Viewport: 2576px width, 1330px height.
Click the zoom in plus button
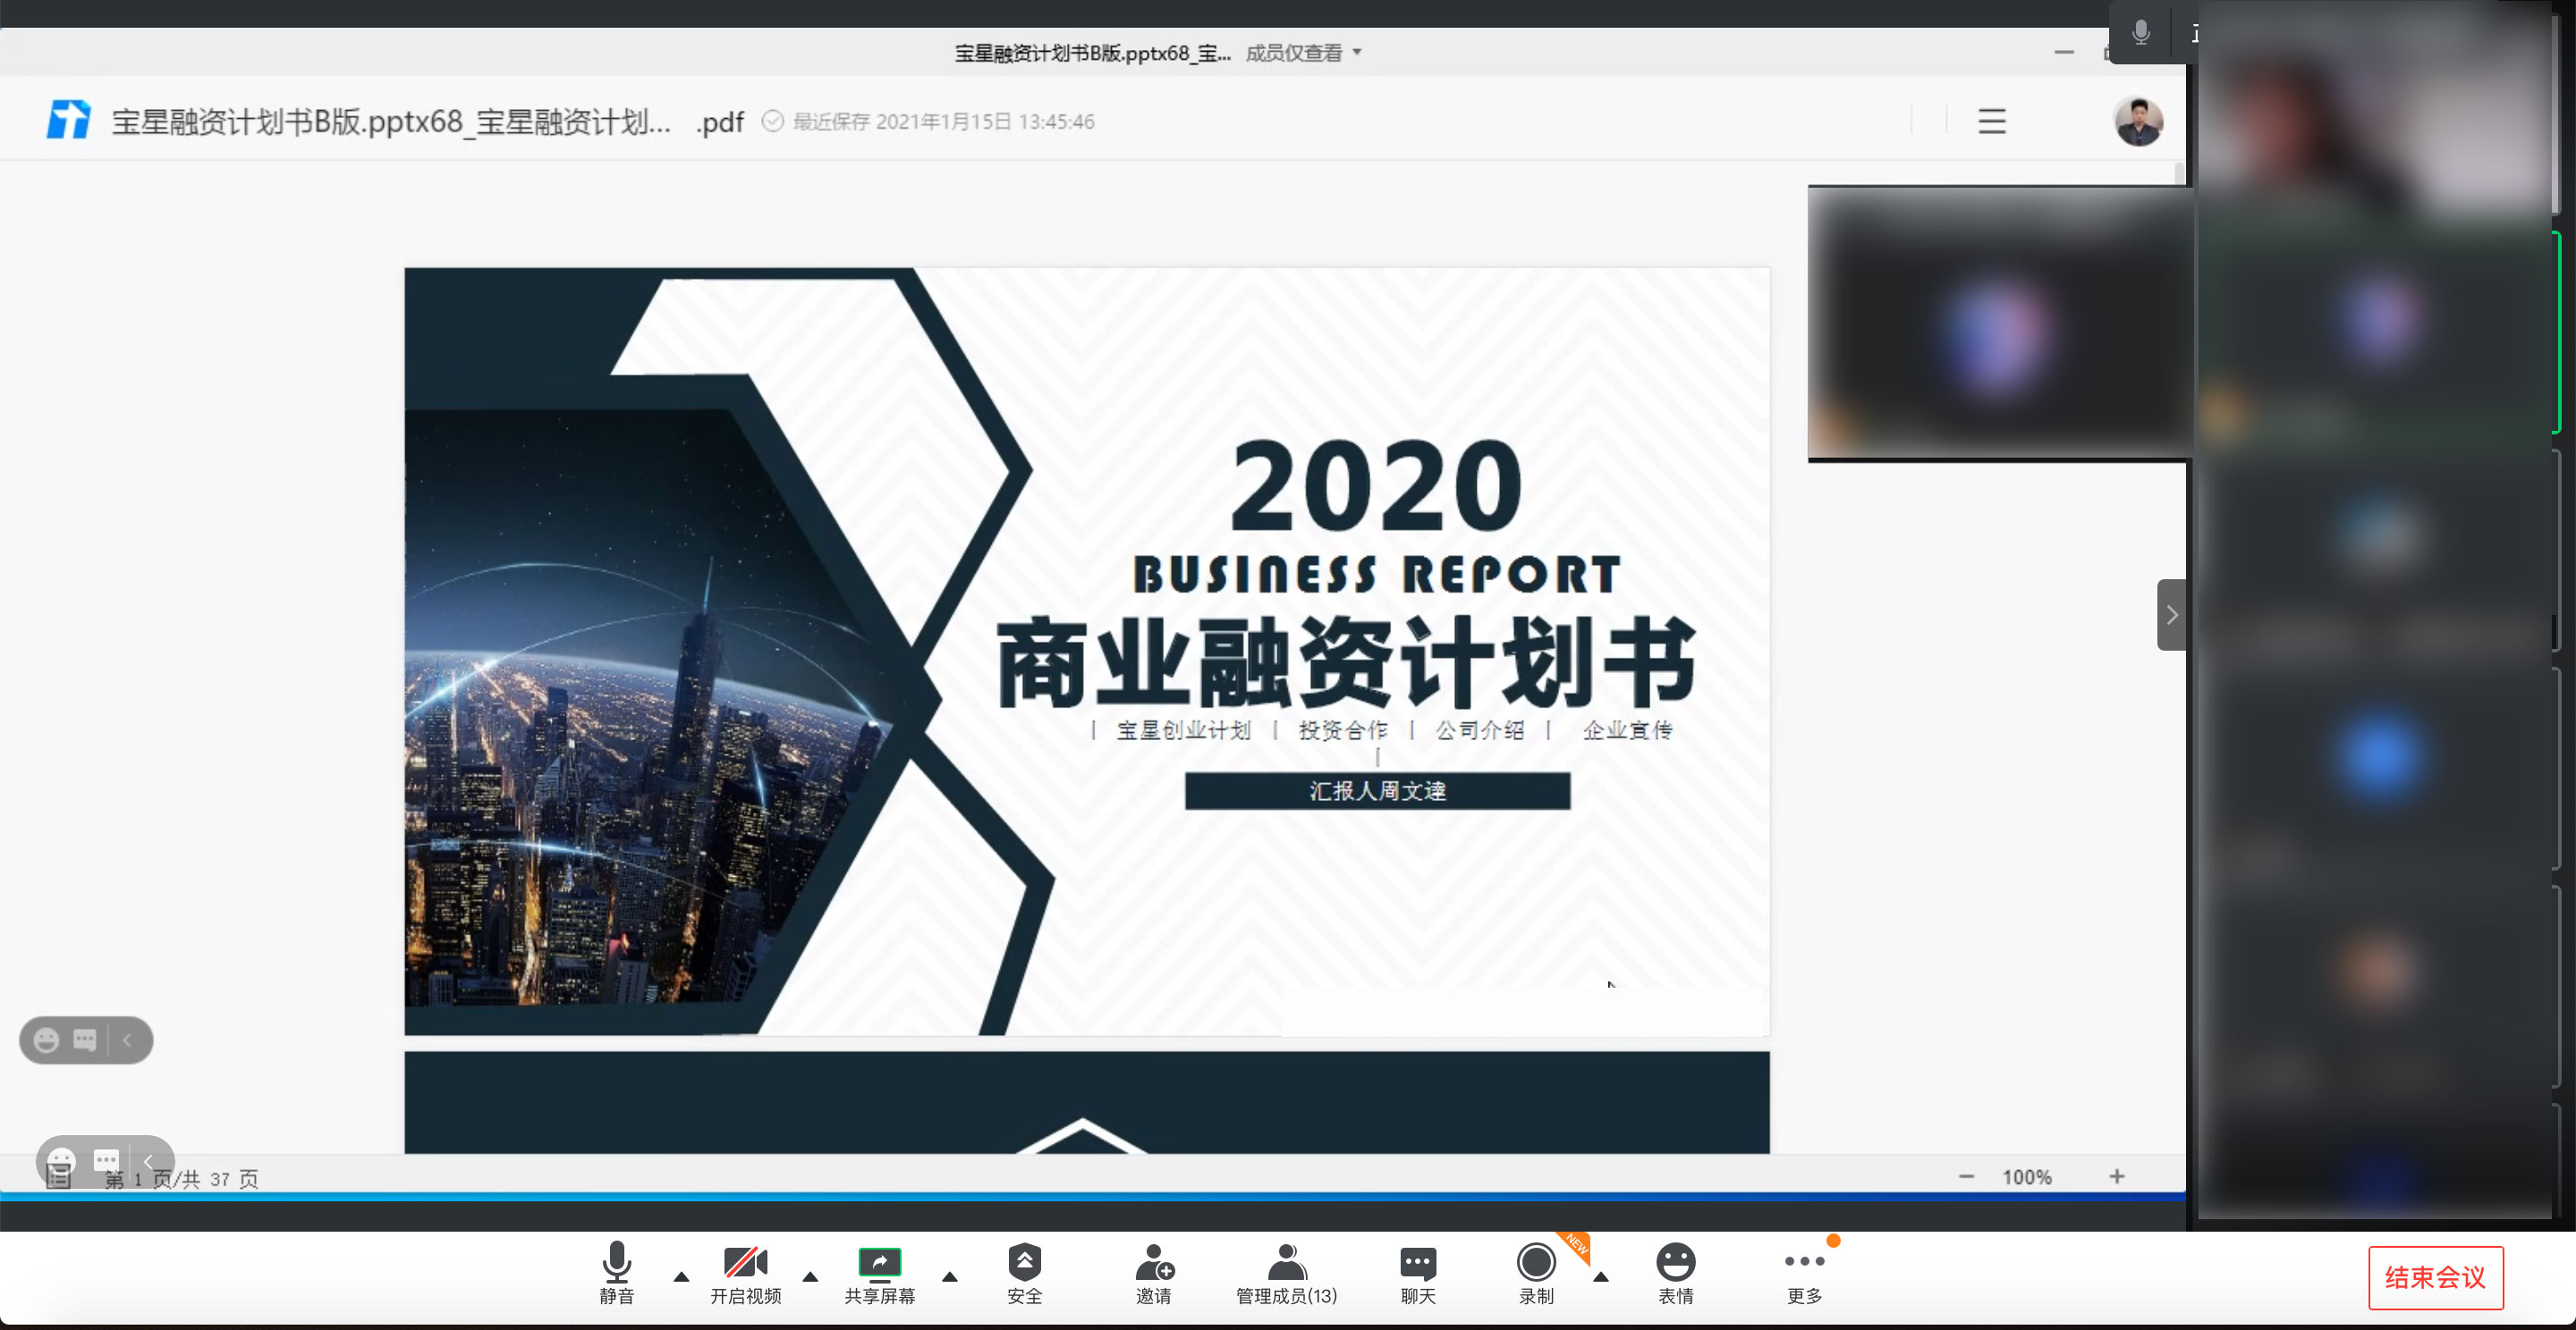(2117, 1176)
